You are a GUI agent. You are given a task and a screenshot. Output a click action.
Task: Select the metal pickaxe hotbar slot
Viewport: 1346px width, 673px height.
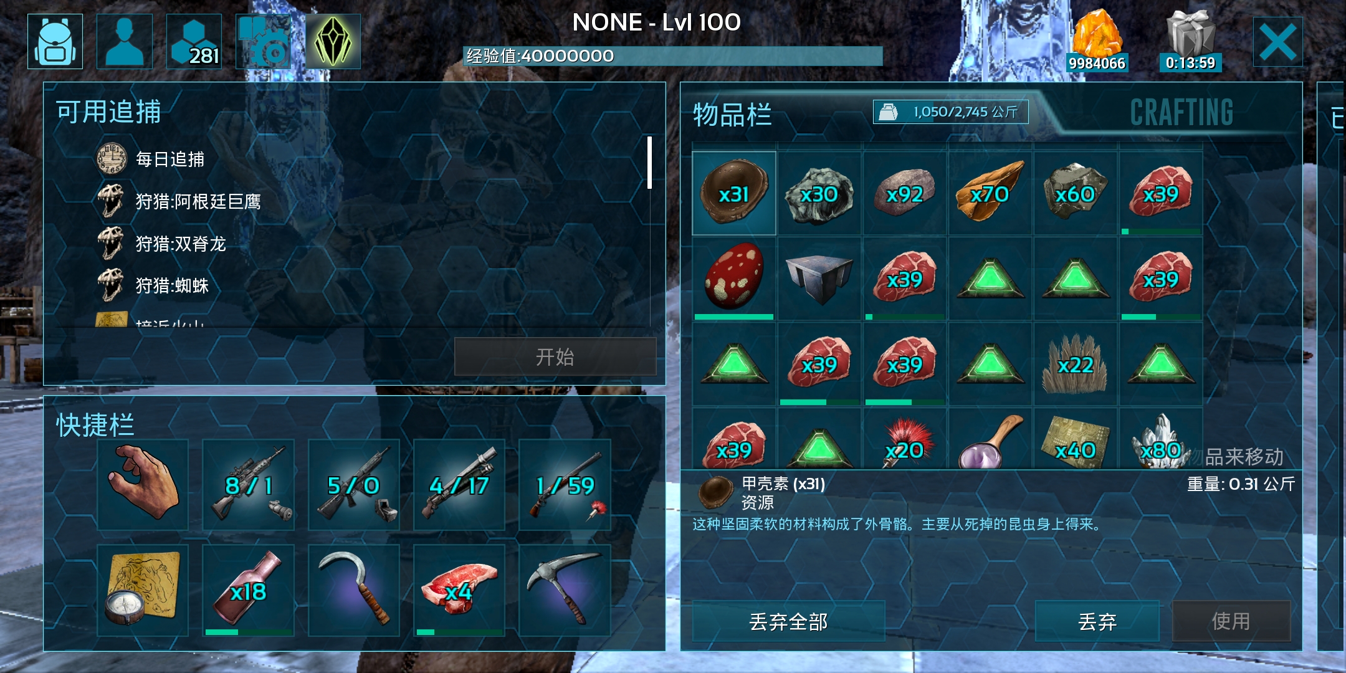coord(565,590)
